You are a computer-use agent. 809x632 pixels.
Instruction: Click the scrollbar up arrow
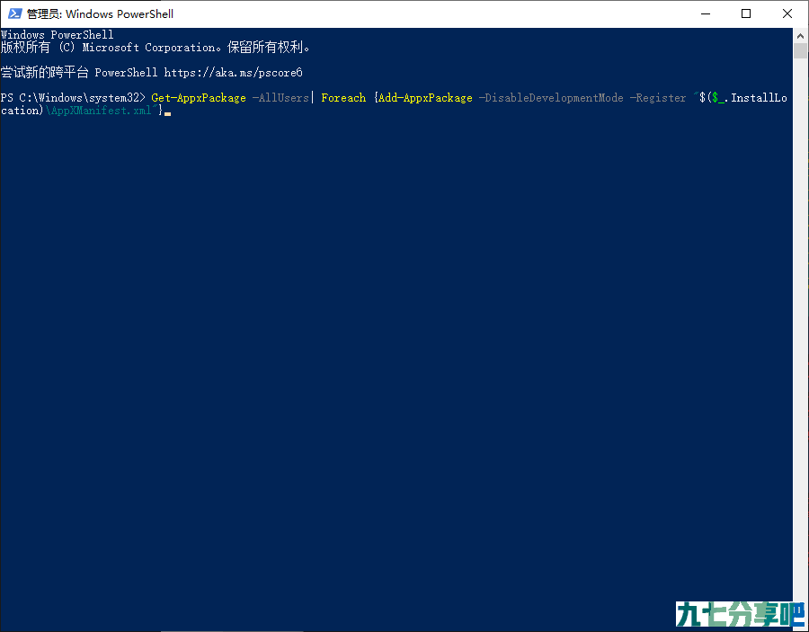(800, 36)
